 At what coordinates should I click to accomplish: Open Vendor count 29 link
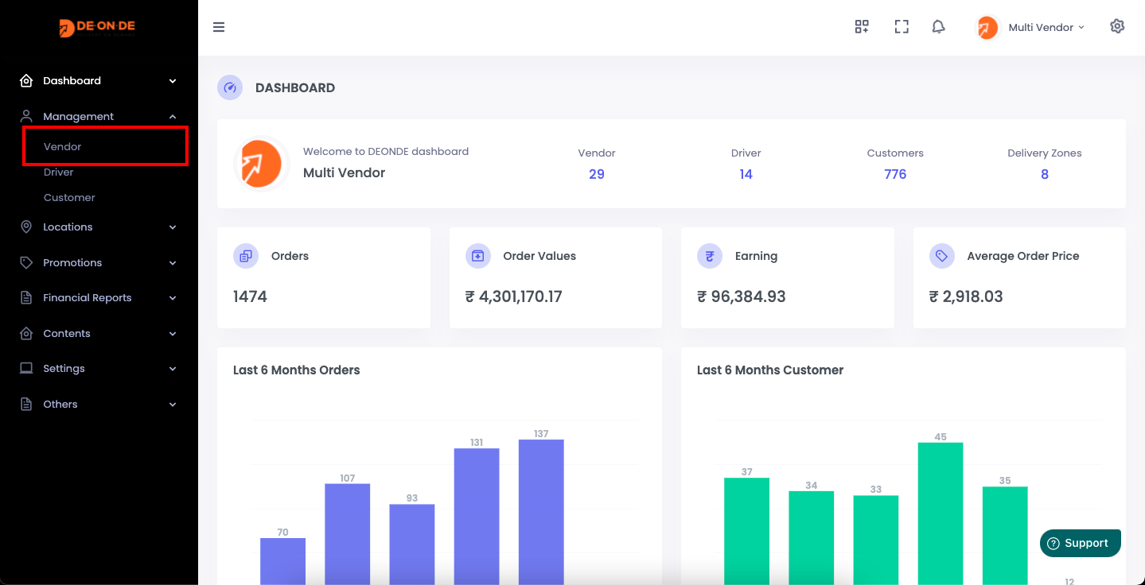597,174
